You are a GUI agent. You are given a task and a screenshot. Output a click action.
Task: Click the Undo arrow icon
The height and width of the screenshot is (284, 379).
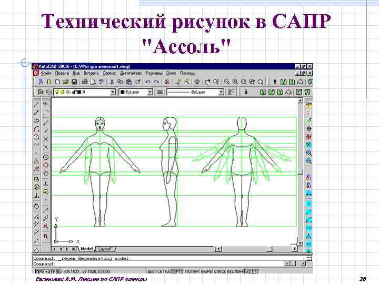[x=148, y=82]
